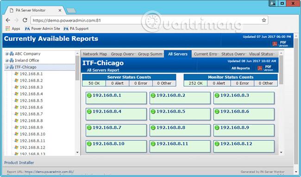The height and width of the screenshot is (177, 301).
Task: Switch to the Network Map tab
Action: tap(95, 54)
